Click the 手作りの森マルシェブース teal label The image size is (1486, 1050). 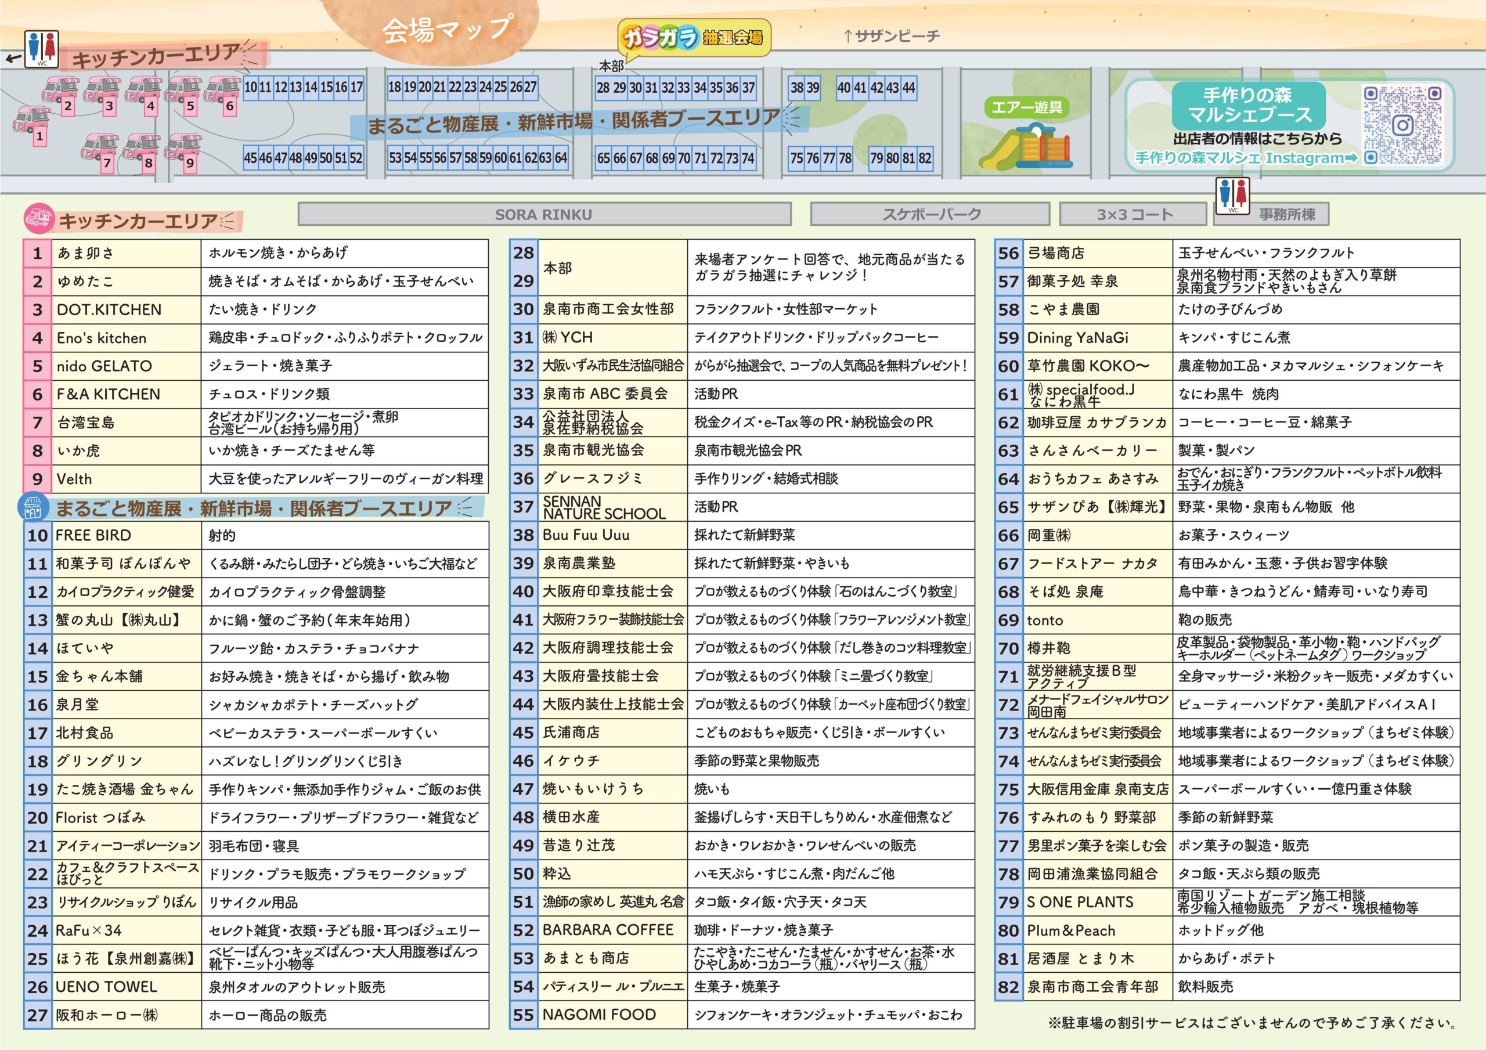tap(1248, 106)
